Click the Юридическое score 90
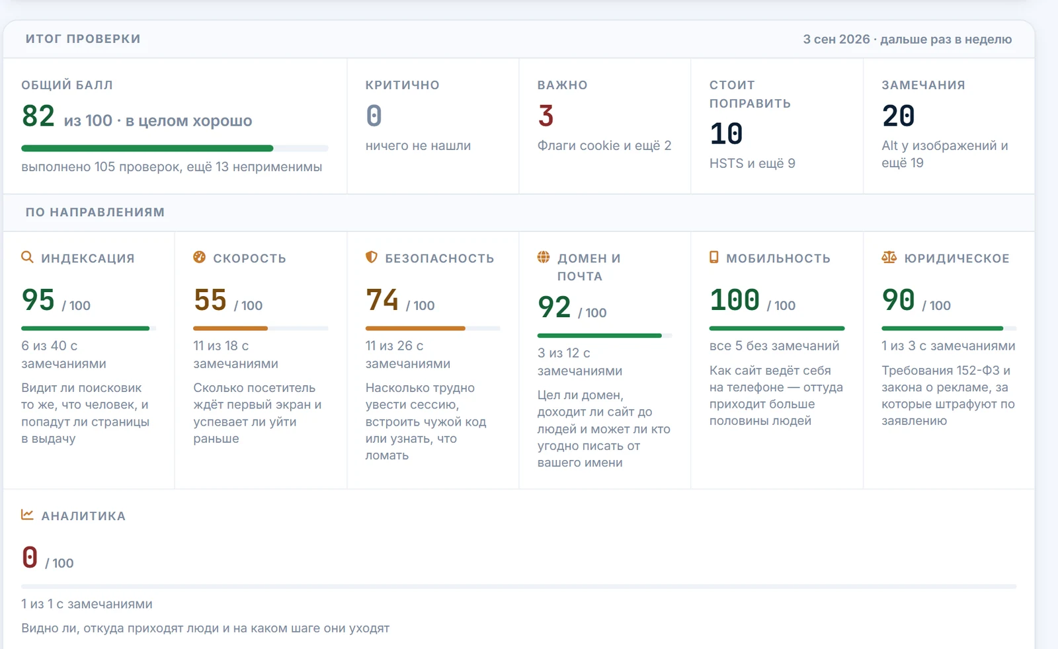 click(899, 300)
